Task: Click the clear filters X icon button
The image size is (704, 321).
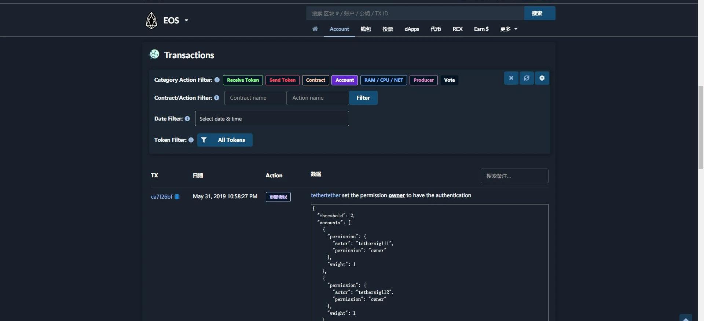Action: pyautogui.click(x=511, y=78)
